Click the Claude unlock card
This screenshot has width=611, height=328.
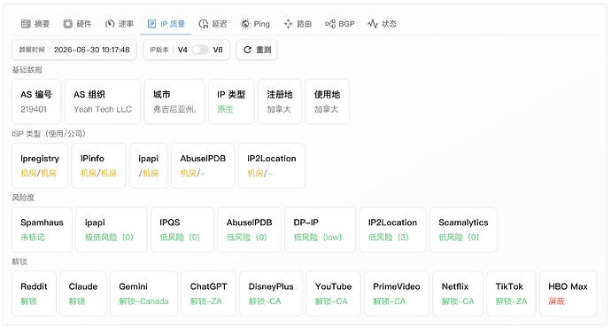[x=83, y=293]
